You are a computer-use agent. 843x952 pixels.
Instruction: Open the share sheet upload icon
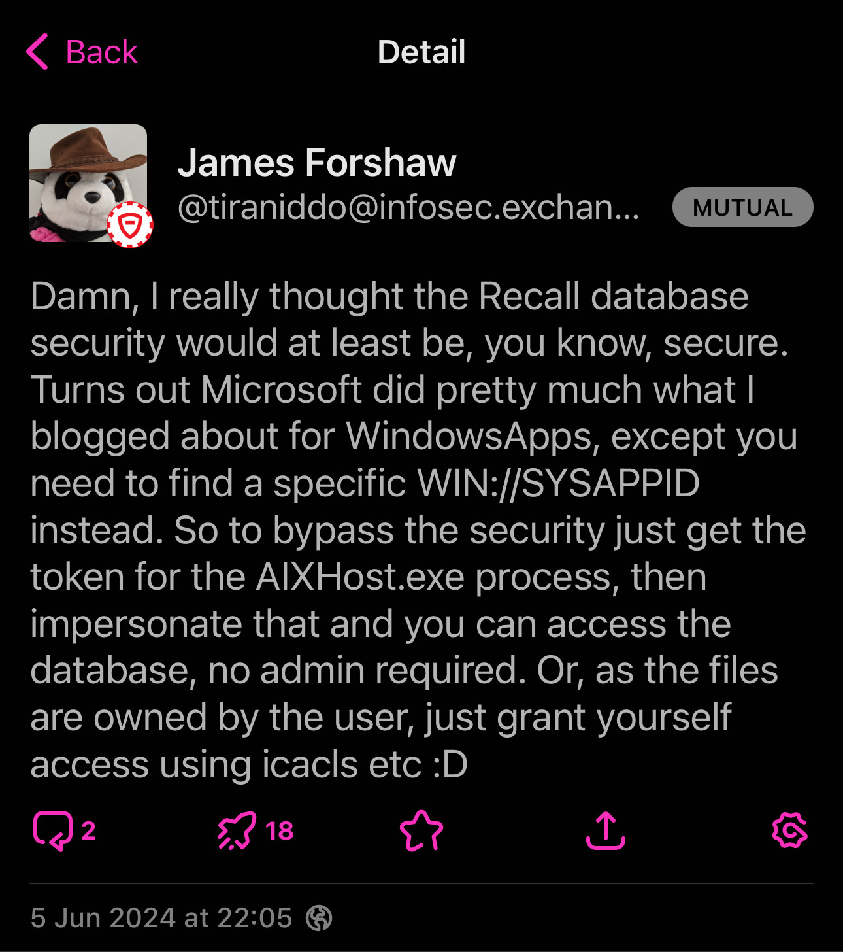coord(606,830)
